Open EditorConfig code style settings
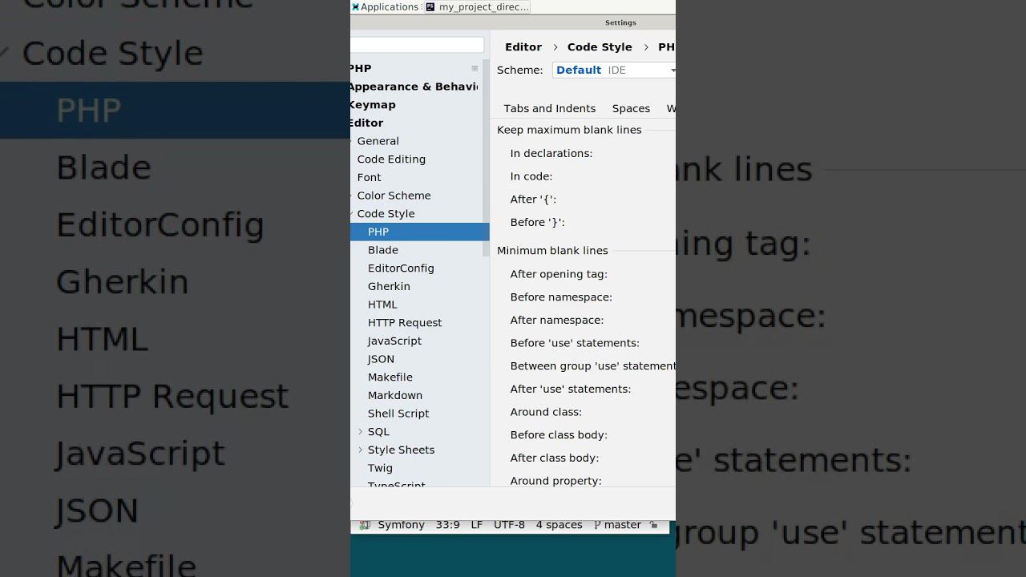1026x577 pixels. (401, 268)
